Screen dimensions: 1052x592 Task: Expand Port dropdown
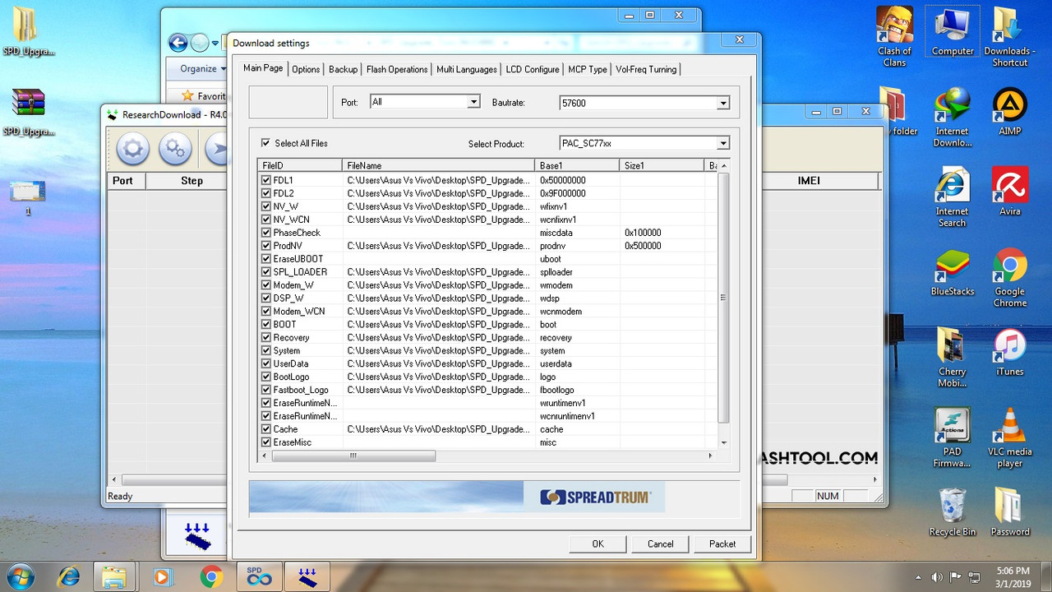pyautogui.click(x=473, y=102)
